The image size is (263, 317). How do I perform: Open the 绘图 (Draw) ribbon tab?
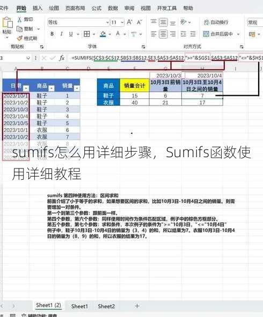(x=54, y=8)
